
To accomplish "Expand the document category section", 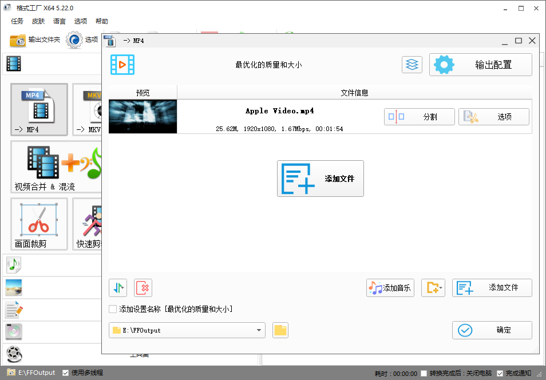I will 14,310.
